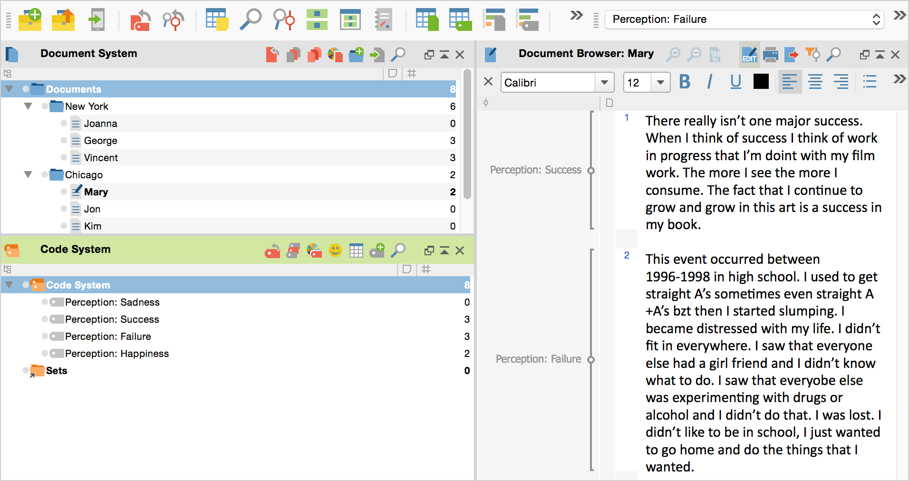This screenshot has width=909, height=481.
Task: Select Perception: Happiness code in the tree
Action: [117, 353]
